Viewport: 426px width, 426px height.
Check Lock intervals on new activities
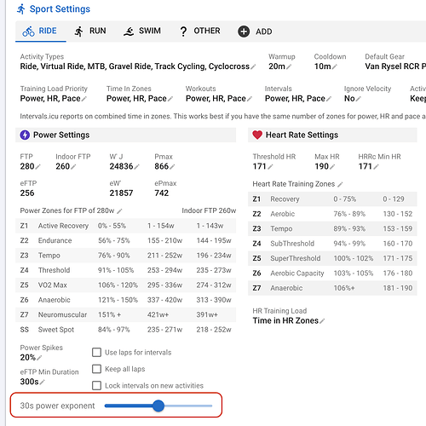96,386
